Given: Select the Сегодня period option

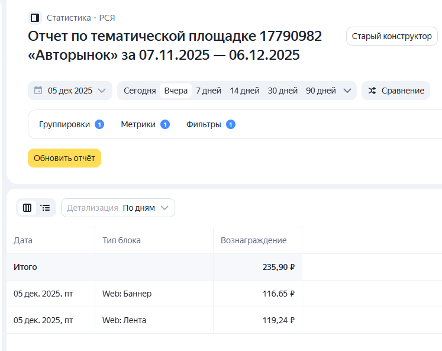Looking at the screenshot, I should pyautogui.click(x=140, y=91).
